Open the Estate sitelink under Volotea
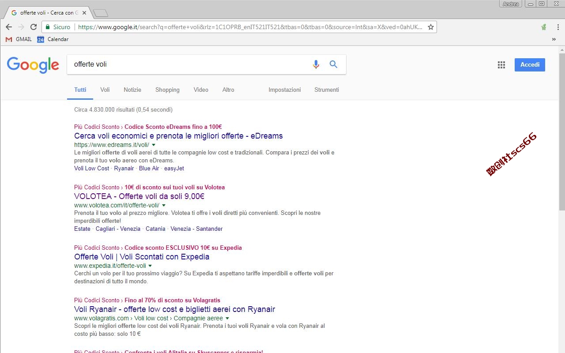This screenshot has width=565, height=353. tap(82, 229)
